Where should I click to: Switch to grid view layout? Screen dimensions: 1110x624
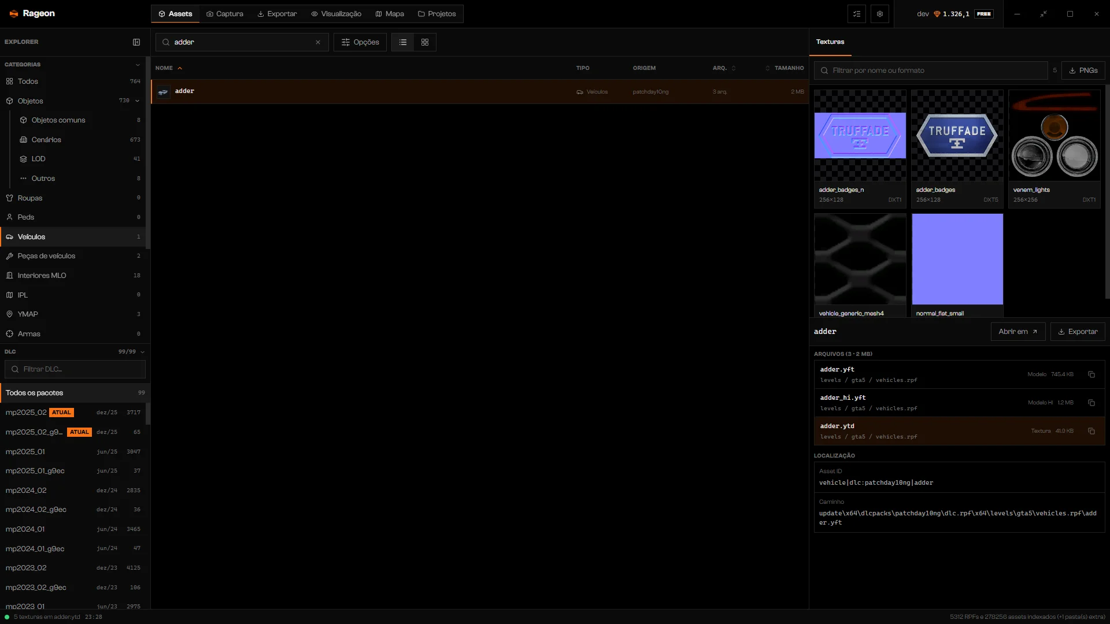pyautogui.click(x=425, y=42)
